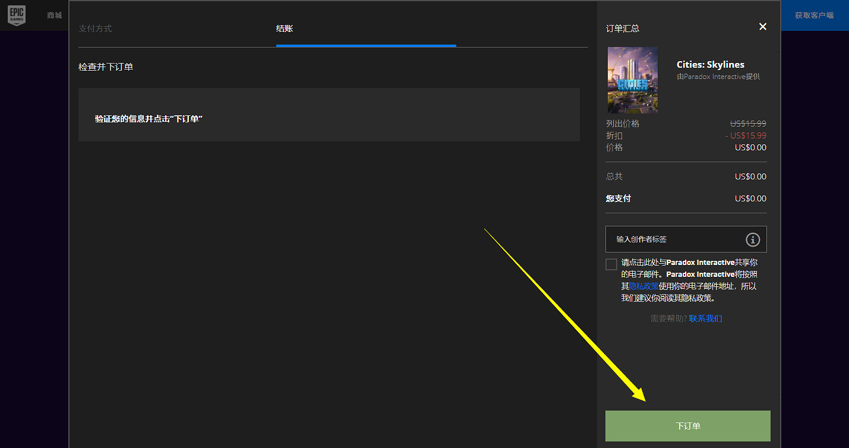Open the 隐私政策 link
The width and height of the screenshot is (849, 448).
point(643,286)
